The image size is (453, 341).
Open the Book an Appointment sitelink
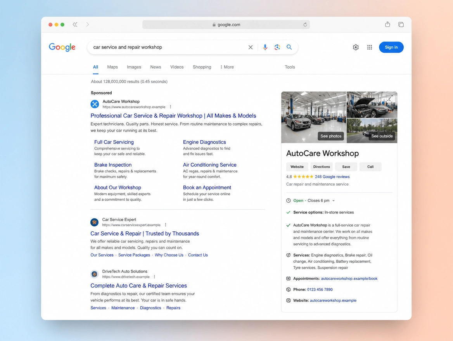pos(207,188)
